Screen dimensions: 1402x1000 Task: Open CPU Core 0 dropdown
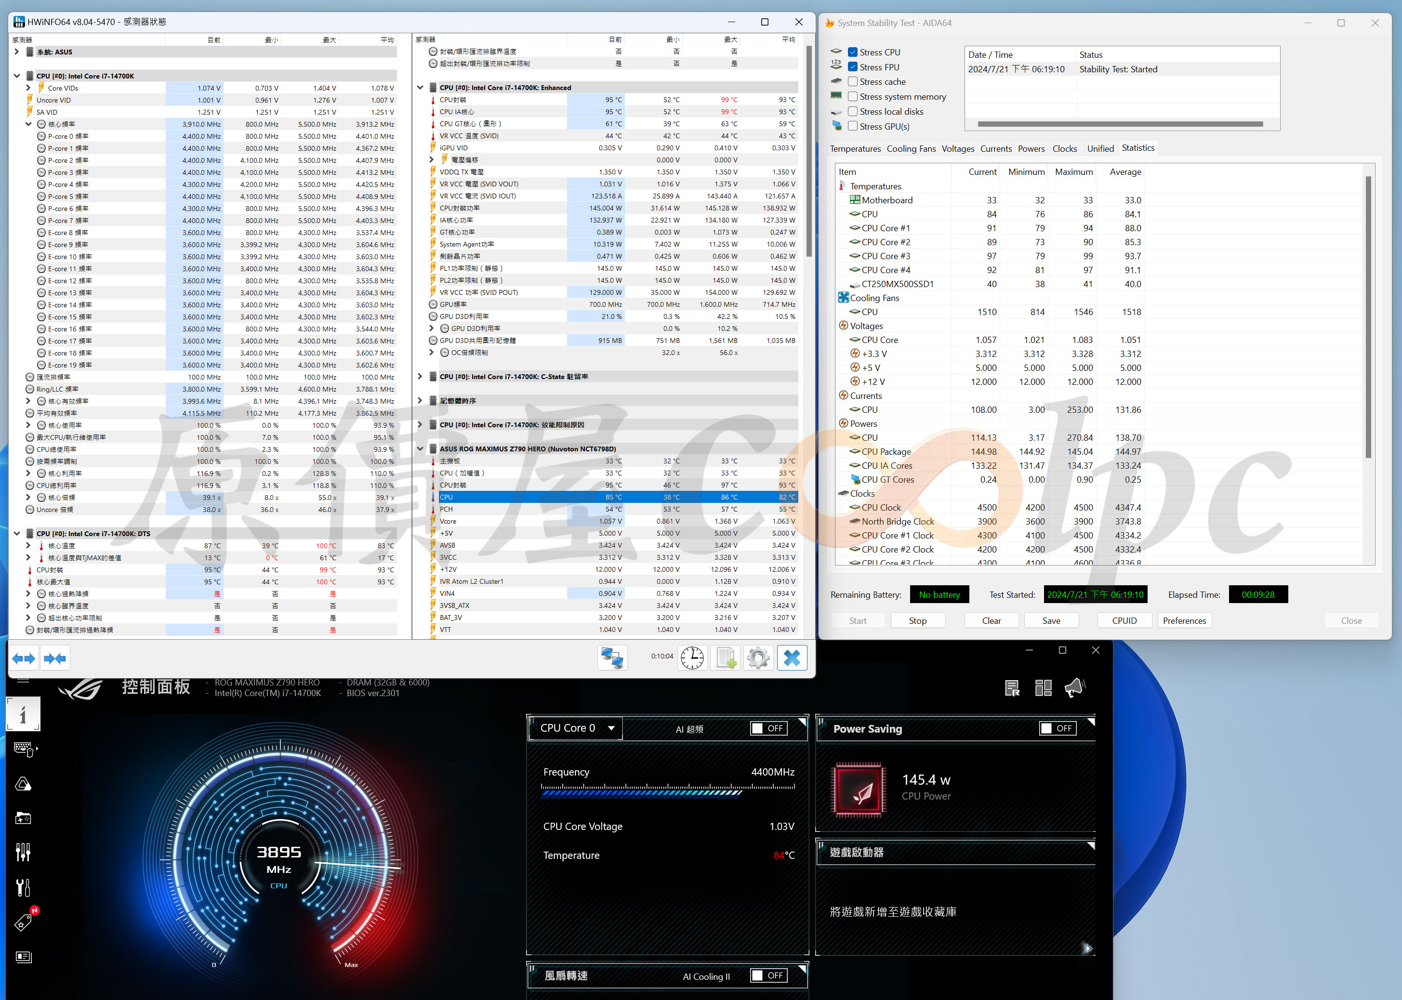576,728
